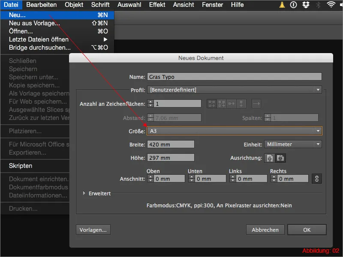Screen dimensions: 343x257
Task: Open Letzte Dateien öffnen submenu
Action: click(x=57, y=39)
